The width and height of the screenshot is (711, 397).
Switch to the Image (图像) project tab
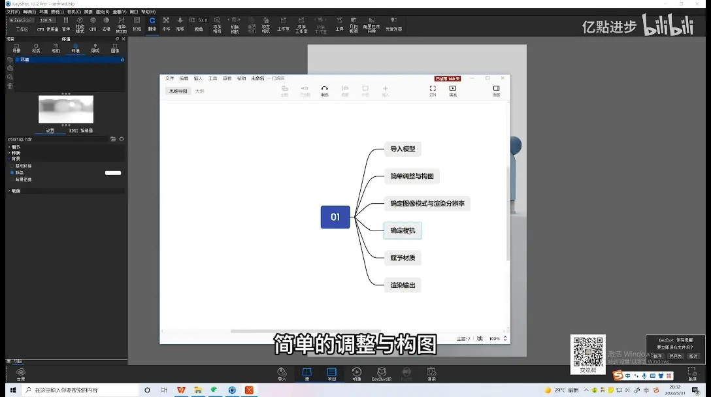(115, 48)
